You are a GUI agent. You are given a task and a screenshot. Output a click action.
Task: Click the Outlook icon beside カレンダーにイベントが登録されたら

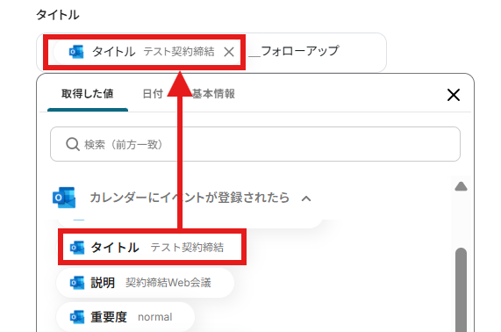tap(64, 198)
